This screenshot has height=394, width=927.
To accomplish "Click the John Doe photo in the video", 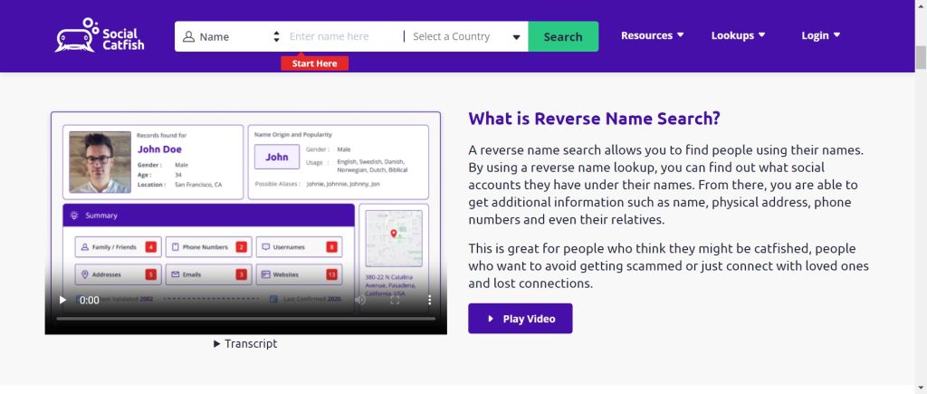I will pos(100,162).
